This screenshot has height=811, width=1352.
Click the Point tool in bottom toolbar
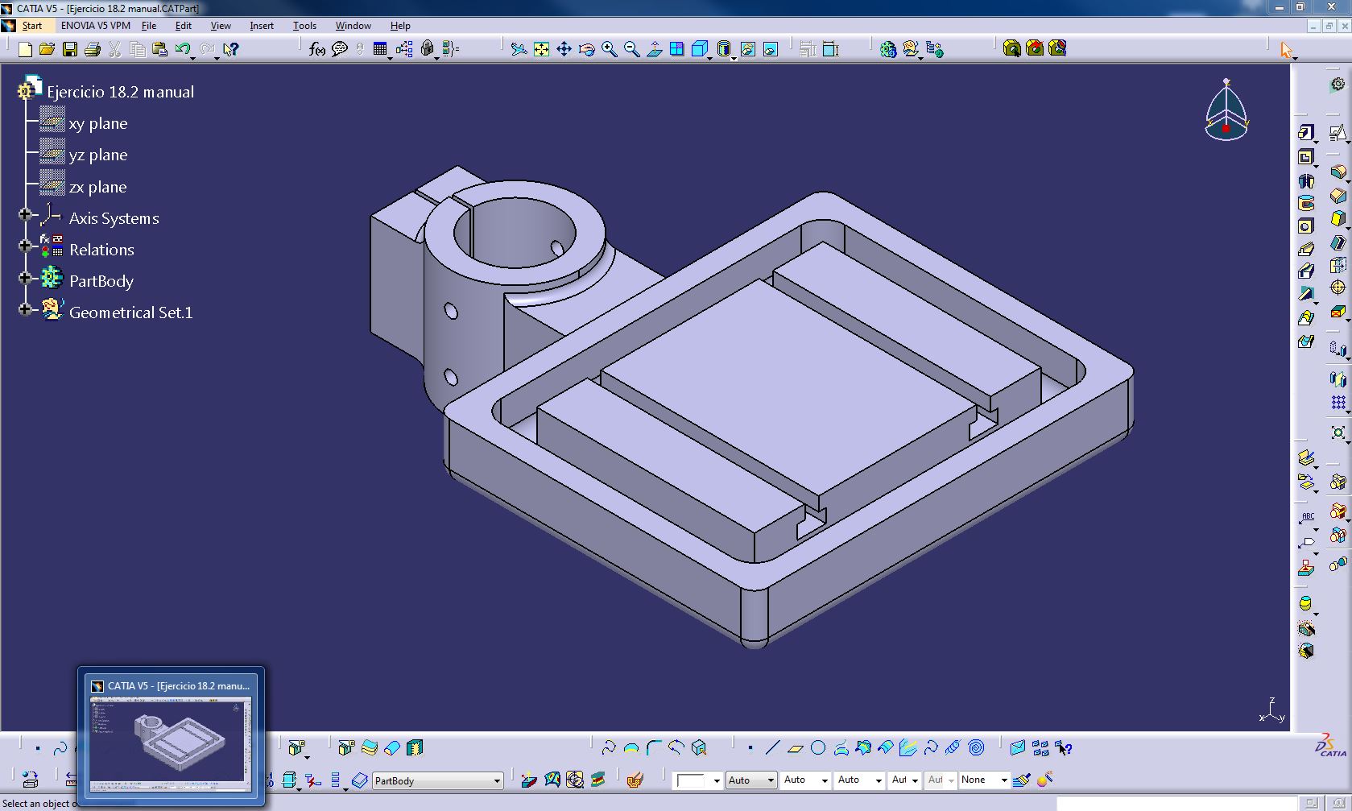point(750,748)
